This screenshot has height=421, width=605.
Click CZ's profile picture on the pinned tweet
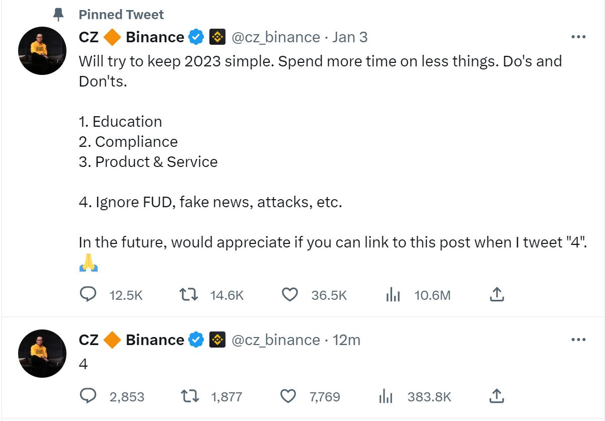42,51
